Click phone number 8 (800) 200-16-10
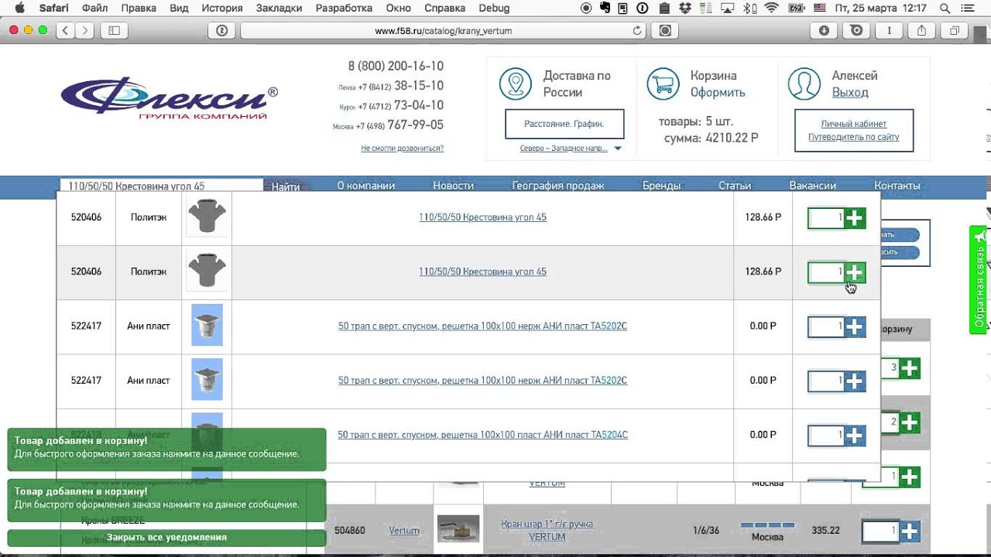 point(396,66)
